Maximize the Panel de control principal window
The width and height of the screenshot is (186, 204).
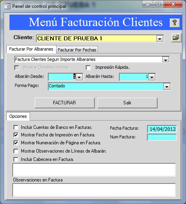[x=158, y=4]
